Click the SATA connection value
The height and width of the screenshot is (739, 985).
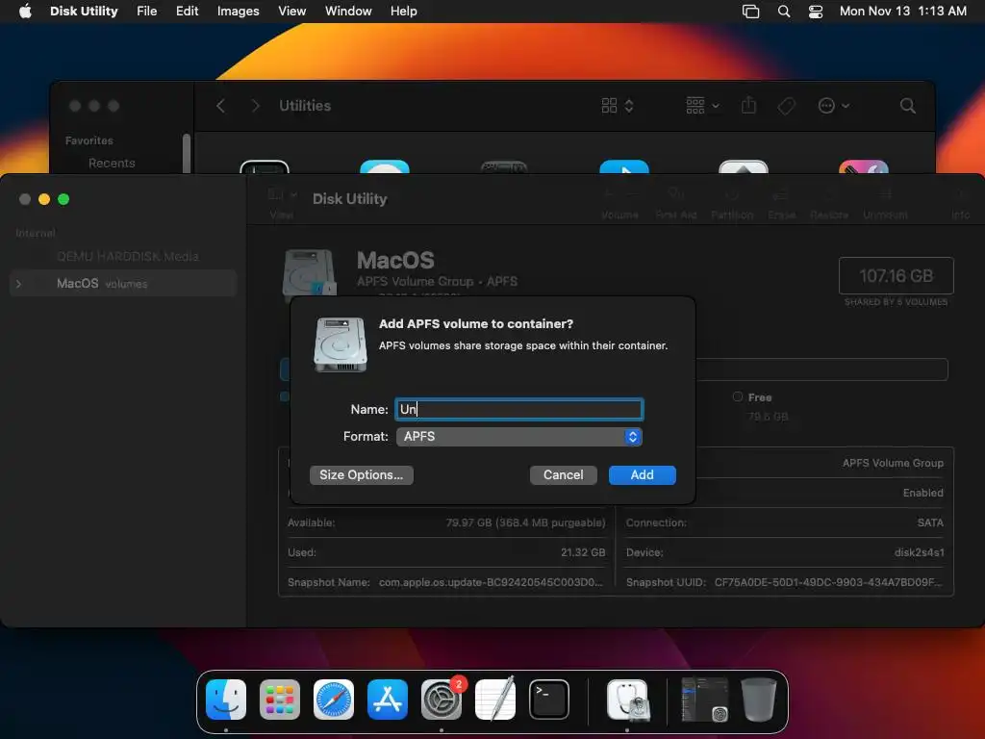(930, 522)
